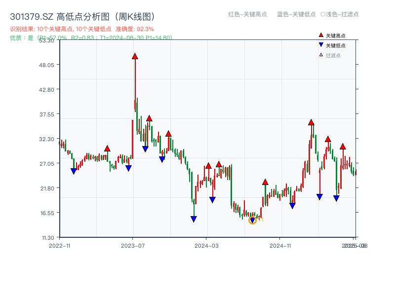The image size is (395, 296).
Task: Click the red triangle icon beside legend 关键高点
Action: pos(321,35)
